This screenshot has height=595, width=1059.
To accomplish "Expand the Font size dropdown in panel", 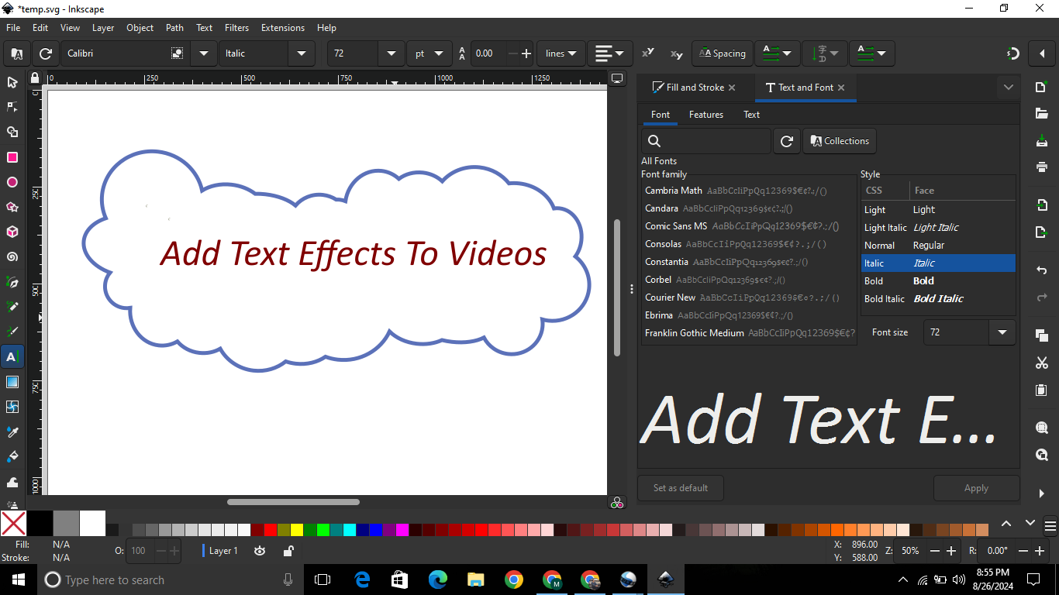I will tap(1002, 332).
